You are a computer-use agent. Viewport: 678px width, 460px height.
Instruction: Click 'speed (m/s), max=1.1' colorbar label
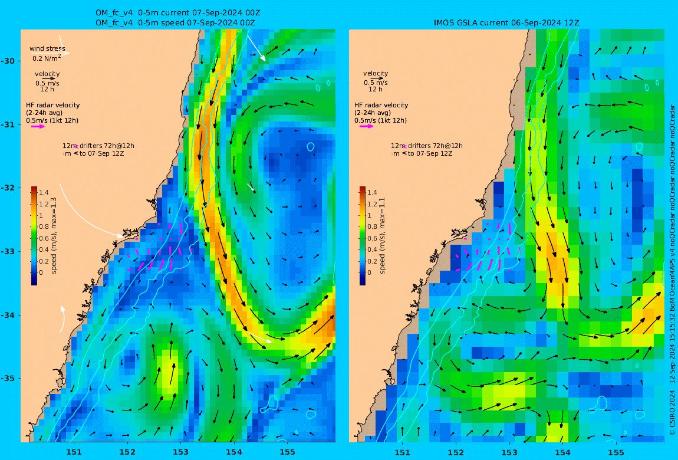tap(382, 236)
